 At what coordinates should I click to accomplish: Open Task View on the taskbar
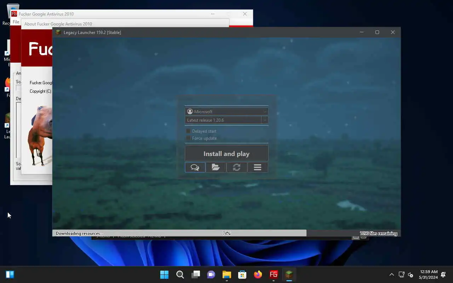(x=196, y=275)
